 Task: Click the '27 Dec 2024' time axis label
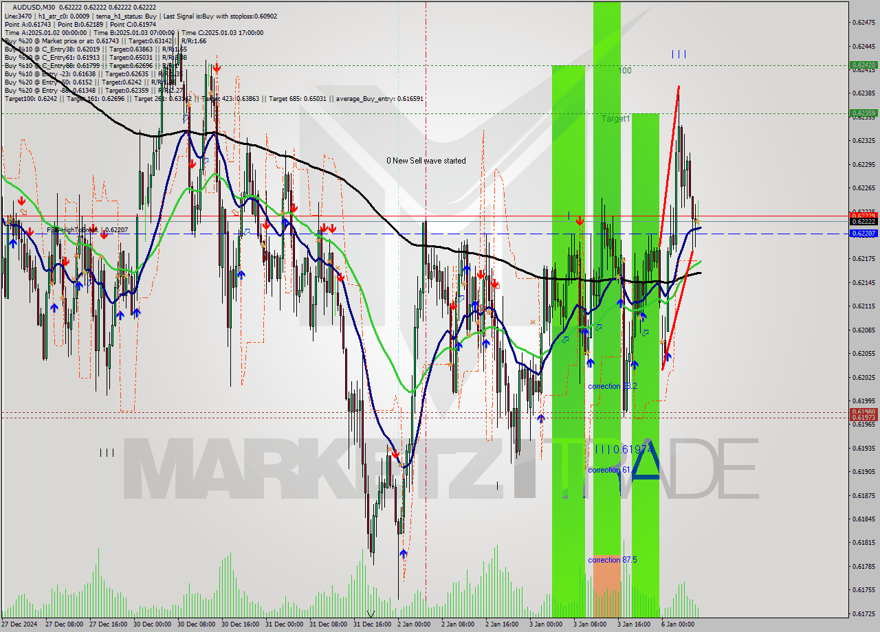(x=21, y=624)
